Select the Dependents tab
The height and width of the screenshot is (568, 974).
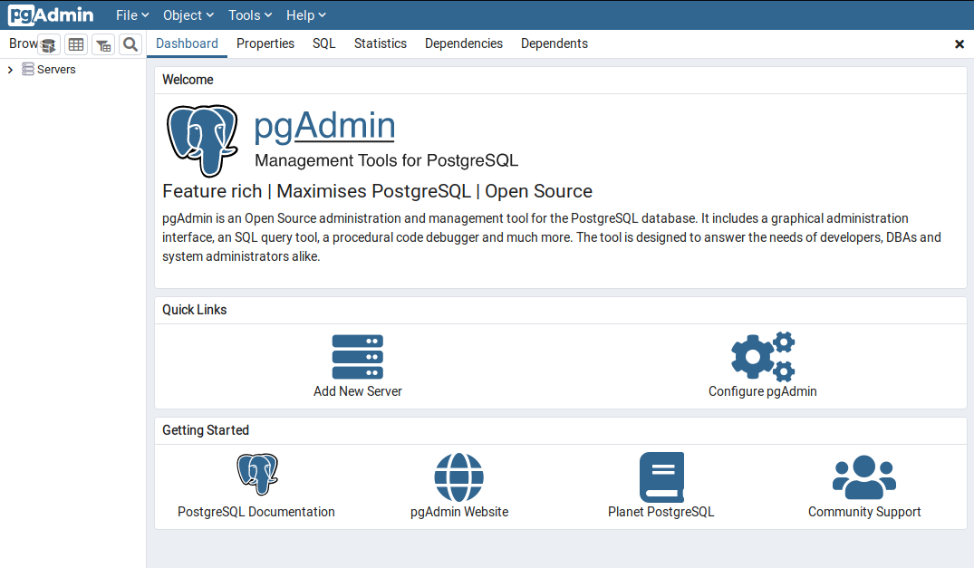[554, 43]
